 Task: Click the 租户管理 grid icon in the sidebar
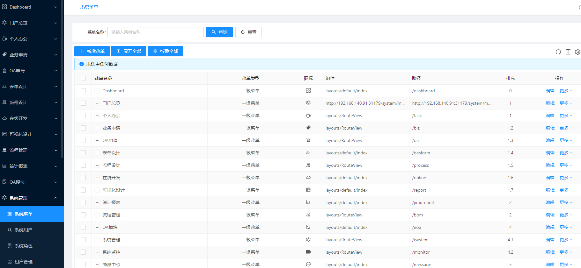pyautogui.click(x=10, y=262)
